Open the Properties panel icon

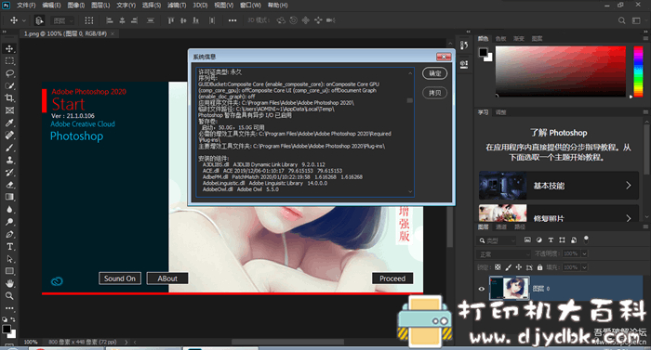point(464,64)
